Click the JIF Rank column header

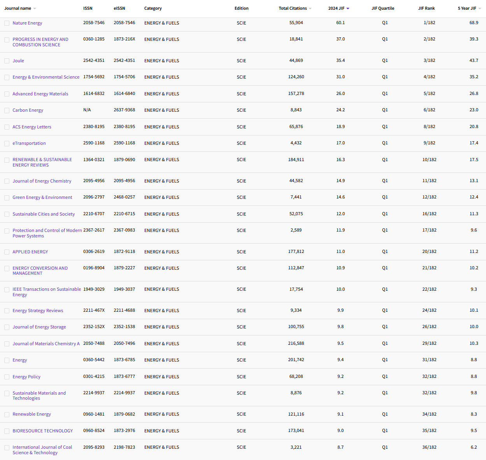(x=426, y=9)
